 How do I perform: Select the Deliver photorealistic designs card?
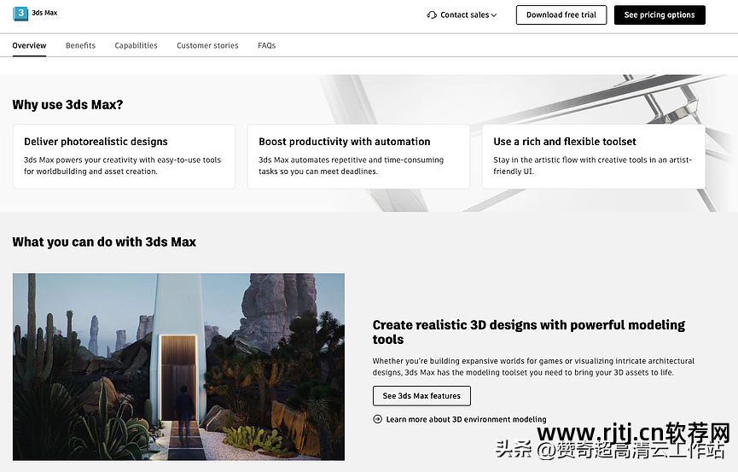pos(124,156)
